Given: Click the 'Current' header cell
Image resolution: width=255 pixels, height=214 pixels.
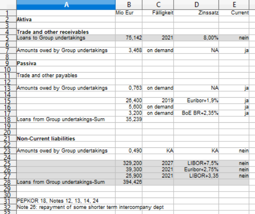Looking at the screenshot, I should coord(234,13).
